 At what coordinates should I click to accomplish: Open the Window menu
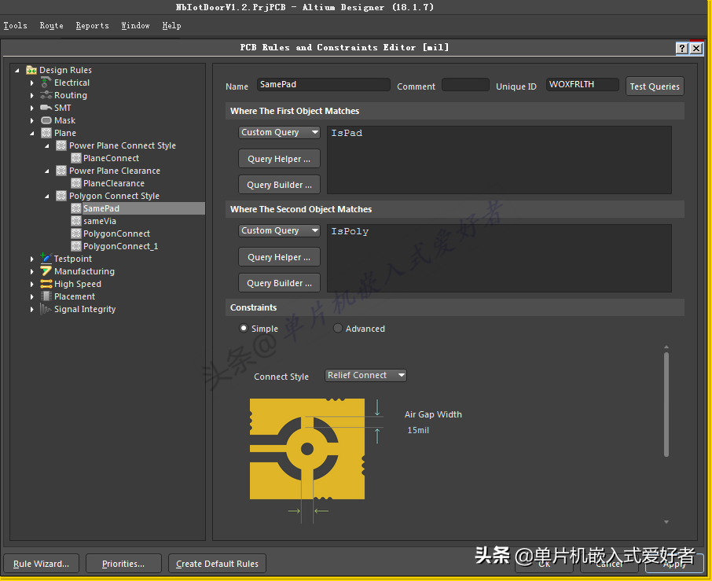pyautogui.click(x=135, y=26)
